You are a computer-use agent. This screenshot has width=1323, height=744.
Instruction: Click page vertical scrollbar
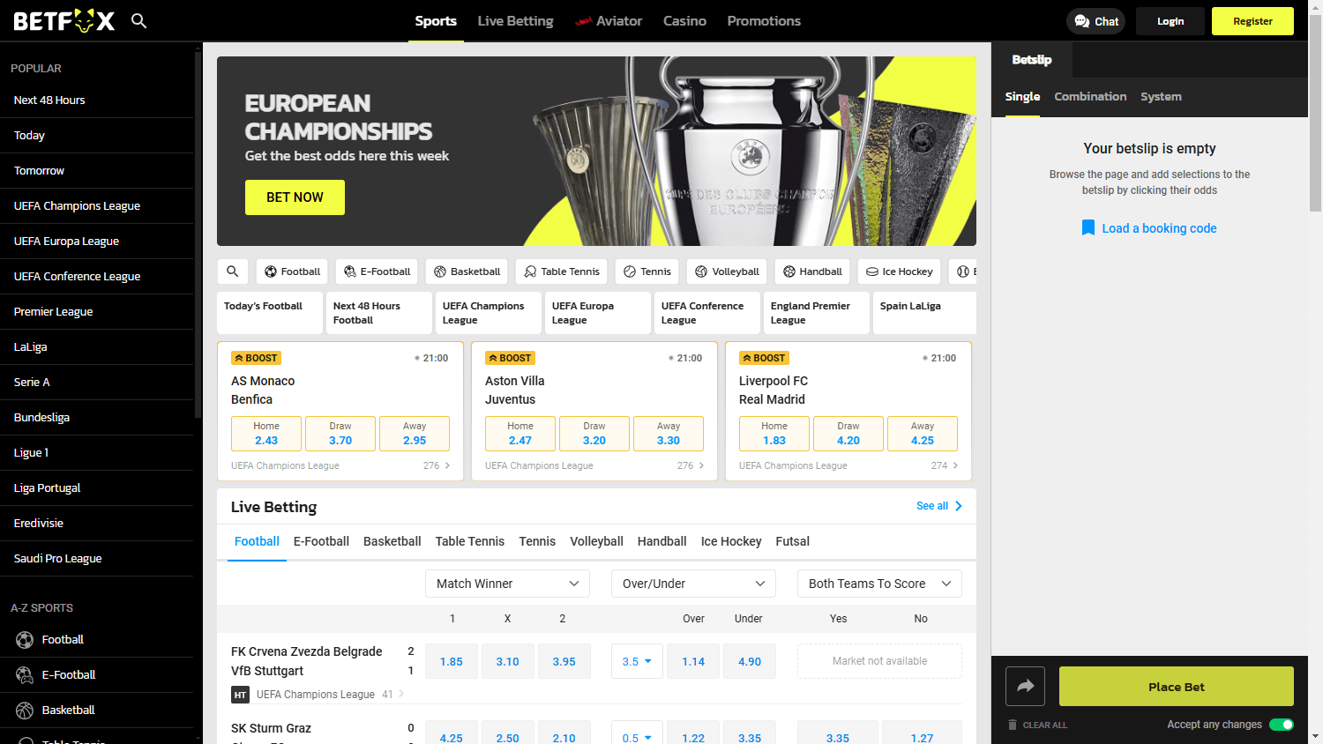click(x=1315, y=115)
